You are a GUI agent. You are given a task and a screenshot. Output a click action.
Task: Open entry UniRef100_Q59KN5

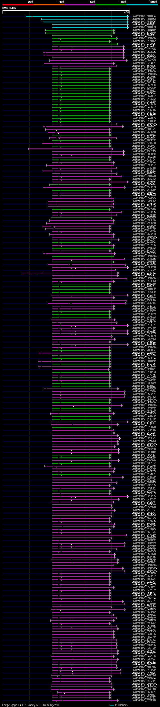pos(143,52)
